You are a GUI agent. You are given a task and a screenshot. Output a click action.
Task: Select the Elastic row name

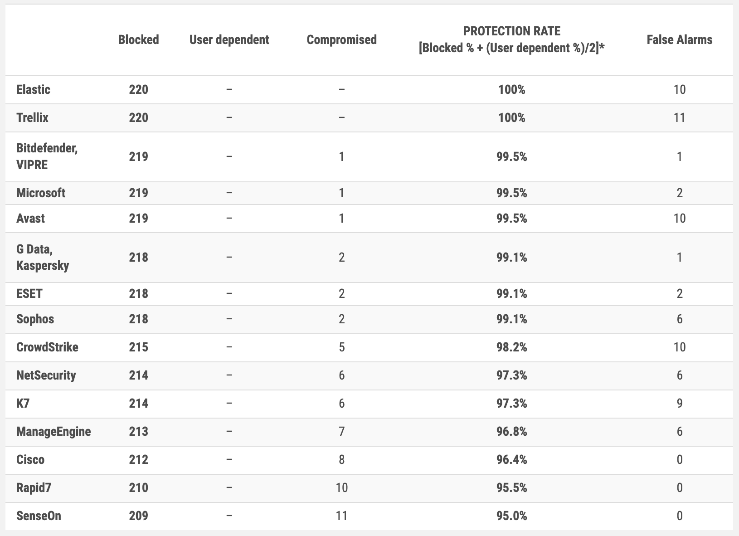click(x=33, y=90)
